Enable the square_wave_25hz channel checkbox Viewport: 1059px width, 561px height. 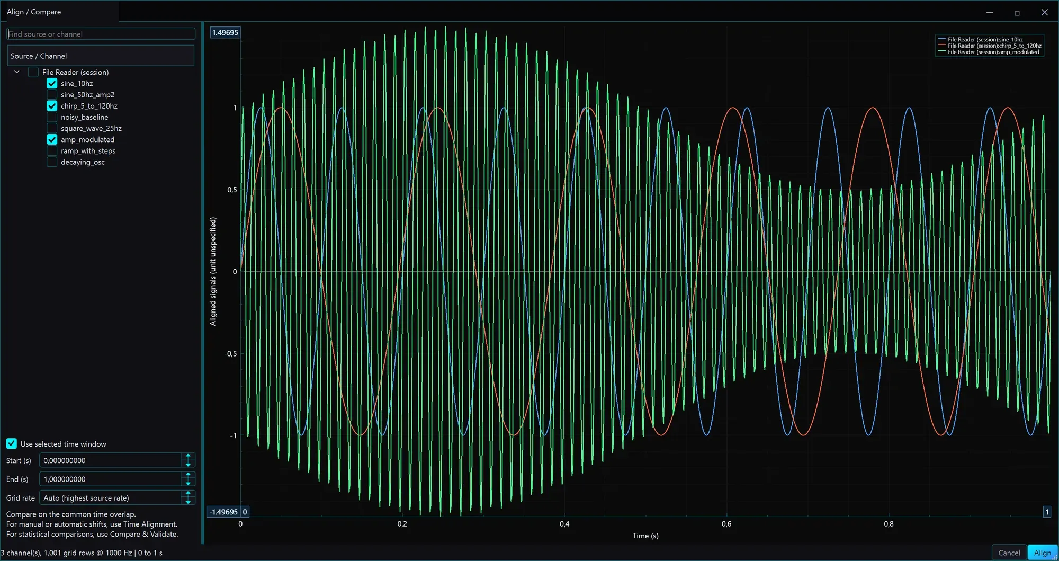(52, 128)
